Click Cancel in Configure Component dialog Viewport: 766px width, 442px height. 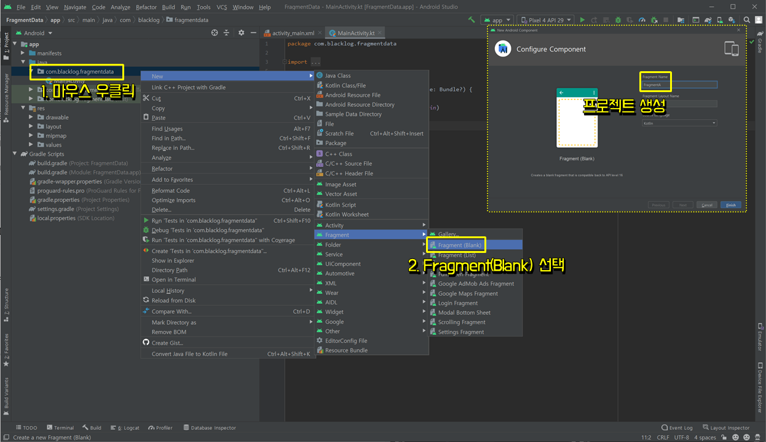point(707,205)
